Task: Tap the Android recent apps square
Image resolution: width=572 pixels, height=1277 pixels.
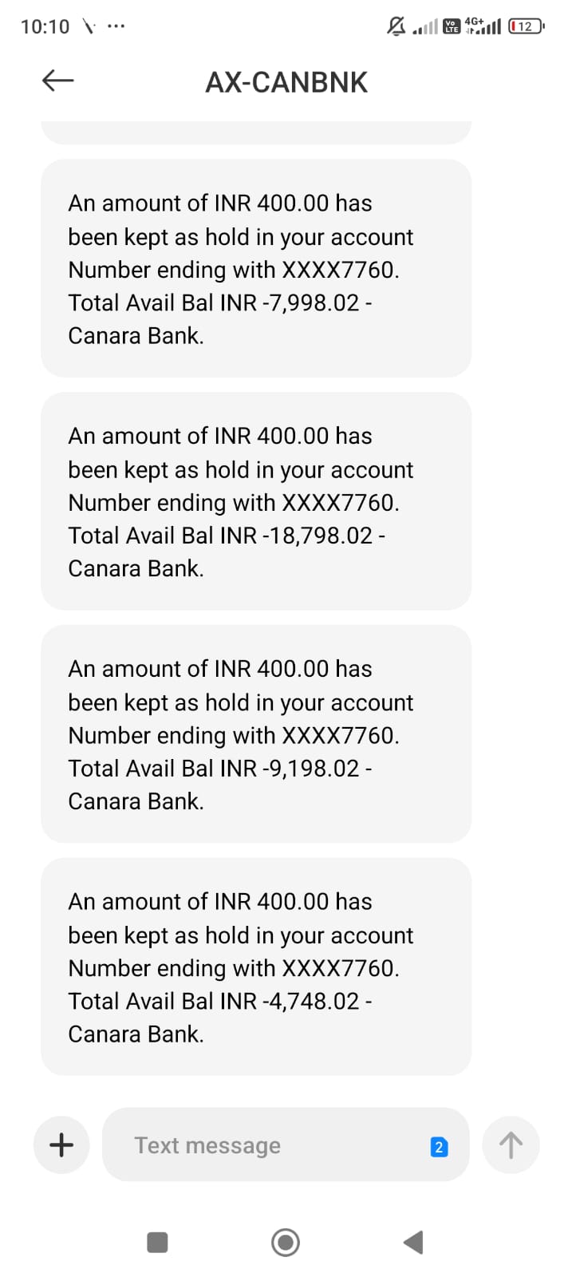Action: (x=158, y=1243)
